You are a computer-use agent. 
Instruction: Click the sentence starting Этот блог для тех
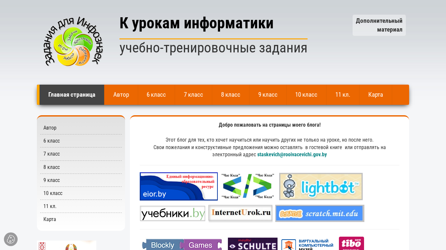pyautogui.click(x=269, y=140)
